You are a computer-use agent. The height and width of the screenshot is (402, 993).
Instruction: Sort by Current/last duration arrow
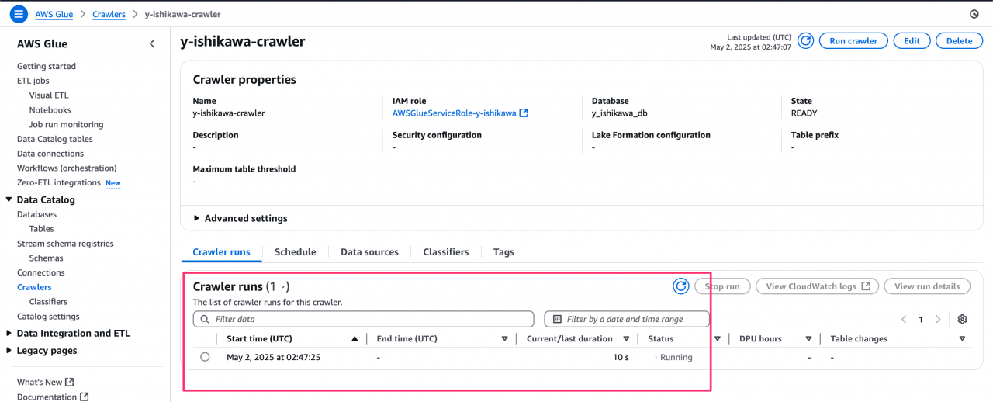(625, 339)
